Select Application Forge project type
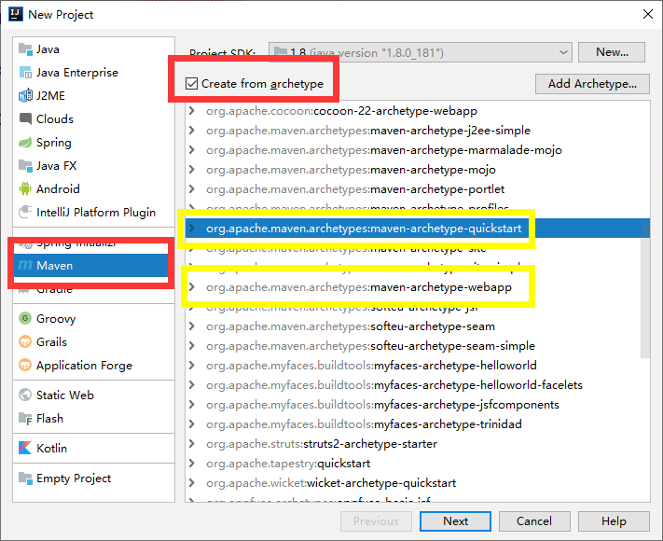This screenshot has height=541, width=663. pos(93,365)
